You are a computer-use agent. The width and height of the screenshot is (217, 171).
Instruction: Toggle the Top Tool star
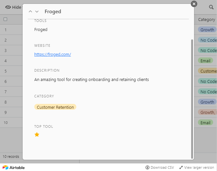pyautogui.click(x=37, y=135)
